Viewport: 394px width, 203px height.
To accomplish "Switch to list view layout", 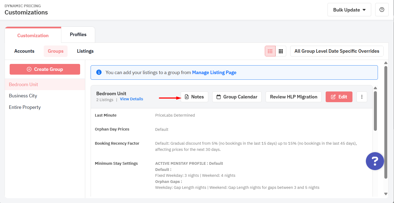I will pyautogui.click(x=270, y=51).
